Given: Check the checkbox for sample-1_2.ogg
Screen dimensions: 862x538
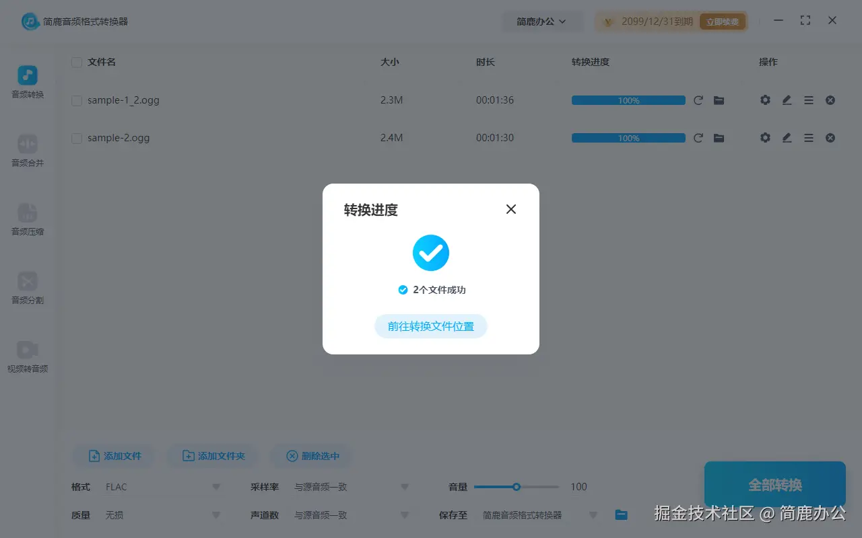Looking at the screenshot, I should pyautogui.click(x=76, y=100).
